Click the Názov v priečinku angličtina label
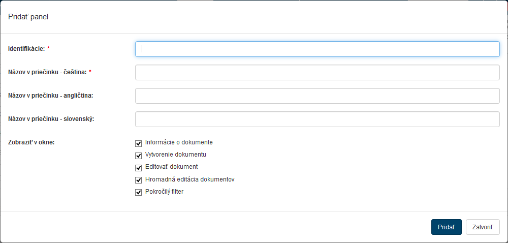508x243 pixels. point(51,96)
